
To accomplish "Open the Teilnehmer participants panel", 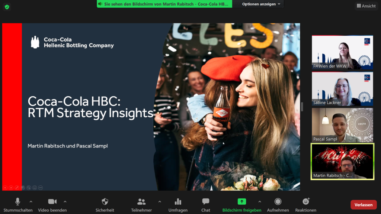I will (141, 205).
